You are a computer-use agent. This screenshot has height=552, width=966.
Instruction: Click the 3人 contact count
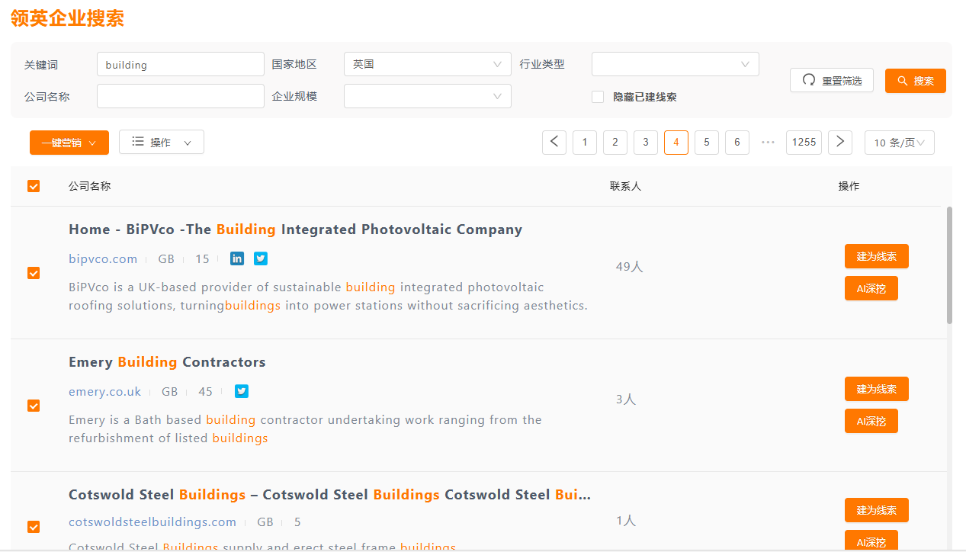point(626,400)
